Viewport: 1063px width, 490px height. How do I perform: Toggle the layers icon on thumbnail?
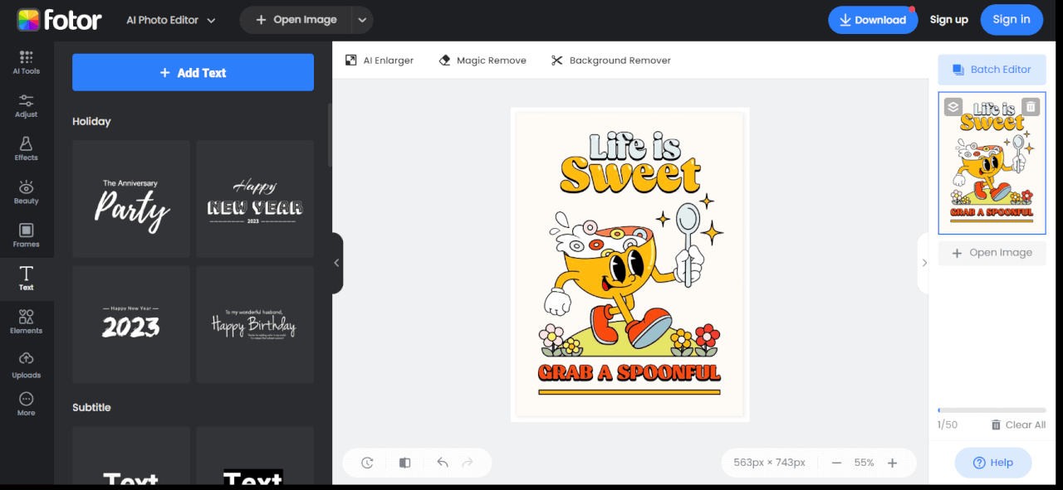(953, 107)
